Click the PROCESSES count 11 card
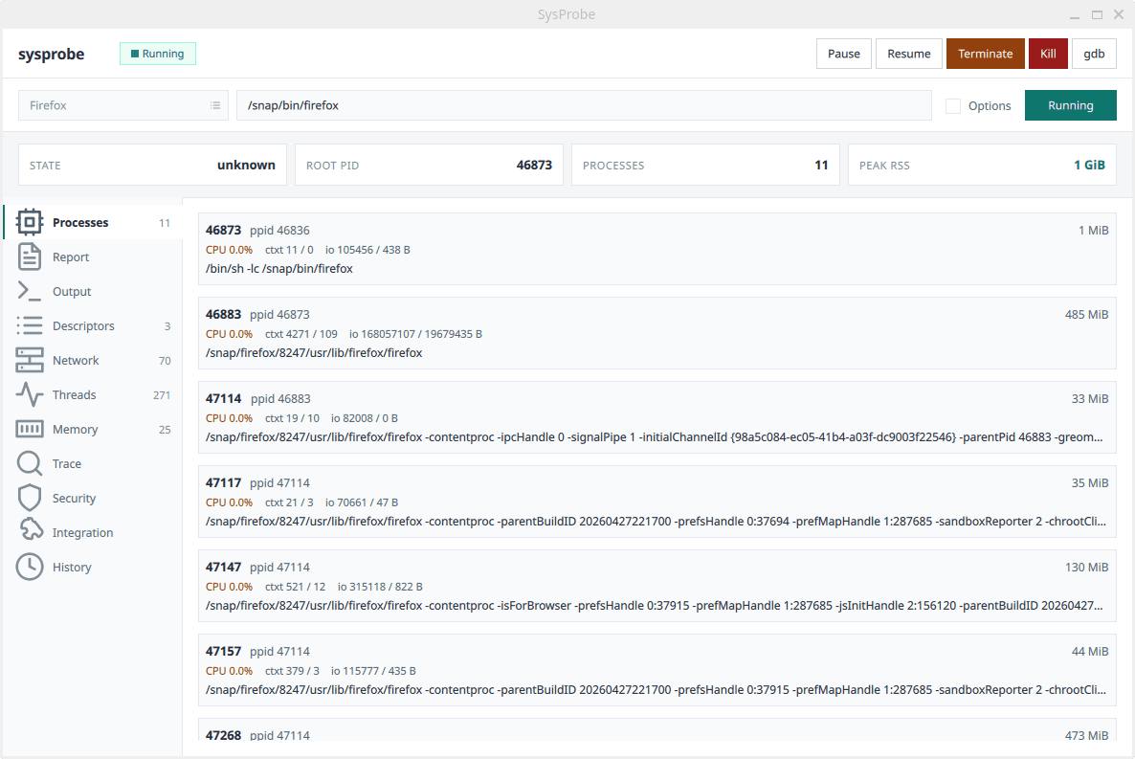The image size is (1135, 759). tap(705, 166)
